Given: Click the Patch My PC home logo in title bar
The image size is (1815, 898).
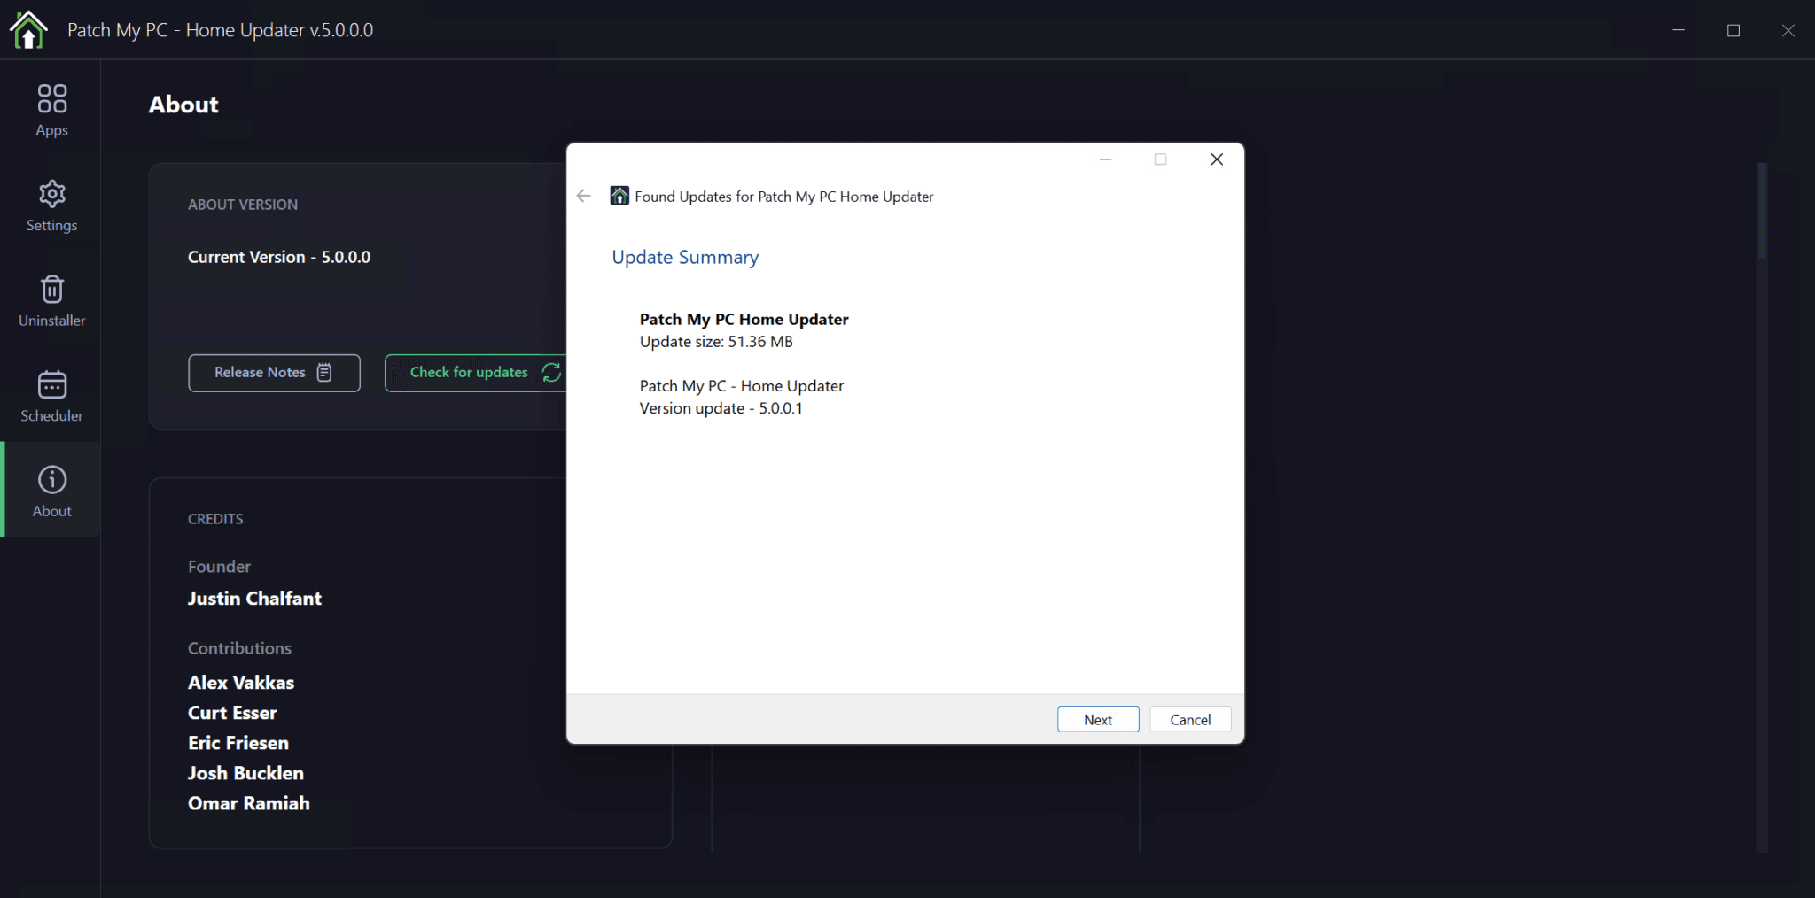Looking at the screenshot, I should [x=27, y=29].
